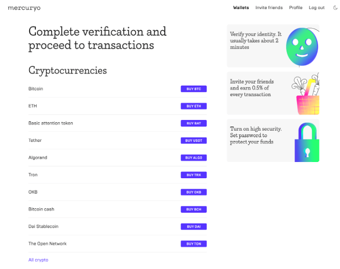Image resolution: width=340 pixels, height=269 pixels.
Task: Go to Invite friends page
Action: coord(269,8)
